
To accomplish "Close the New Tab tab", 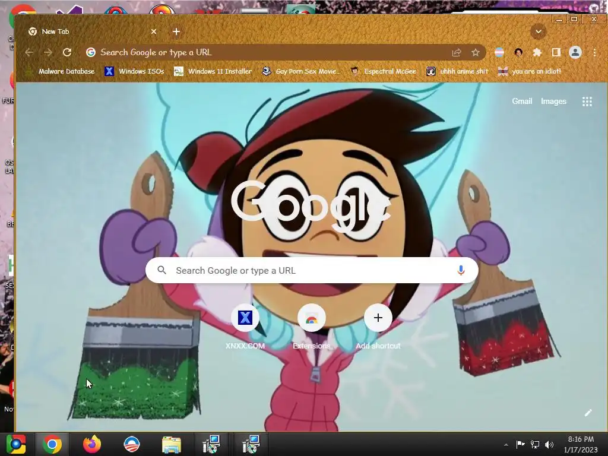I will (x=154, y=31).
